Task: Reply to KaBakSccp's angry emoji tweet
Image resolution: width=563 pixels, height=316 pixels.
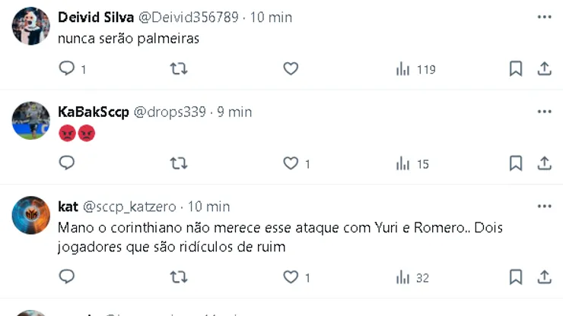Action: pos(67,163)
